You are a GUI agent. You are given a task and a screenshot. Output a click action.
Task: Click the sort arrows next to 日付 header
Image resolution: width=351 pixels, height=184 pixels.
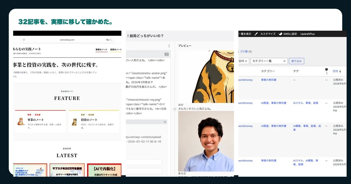click(340, 71)
